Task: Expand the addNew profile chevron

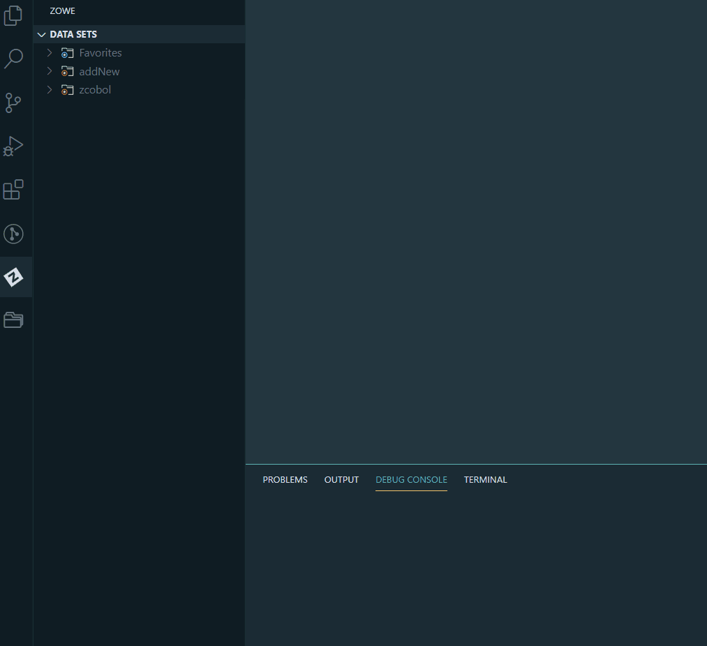Action: point(49,71)
